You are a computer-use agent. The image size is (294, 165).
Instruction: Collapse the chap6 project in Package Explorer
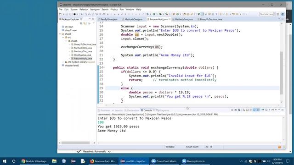coord(60,34)
